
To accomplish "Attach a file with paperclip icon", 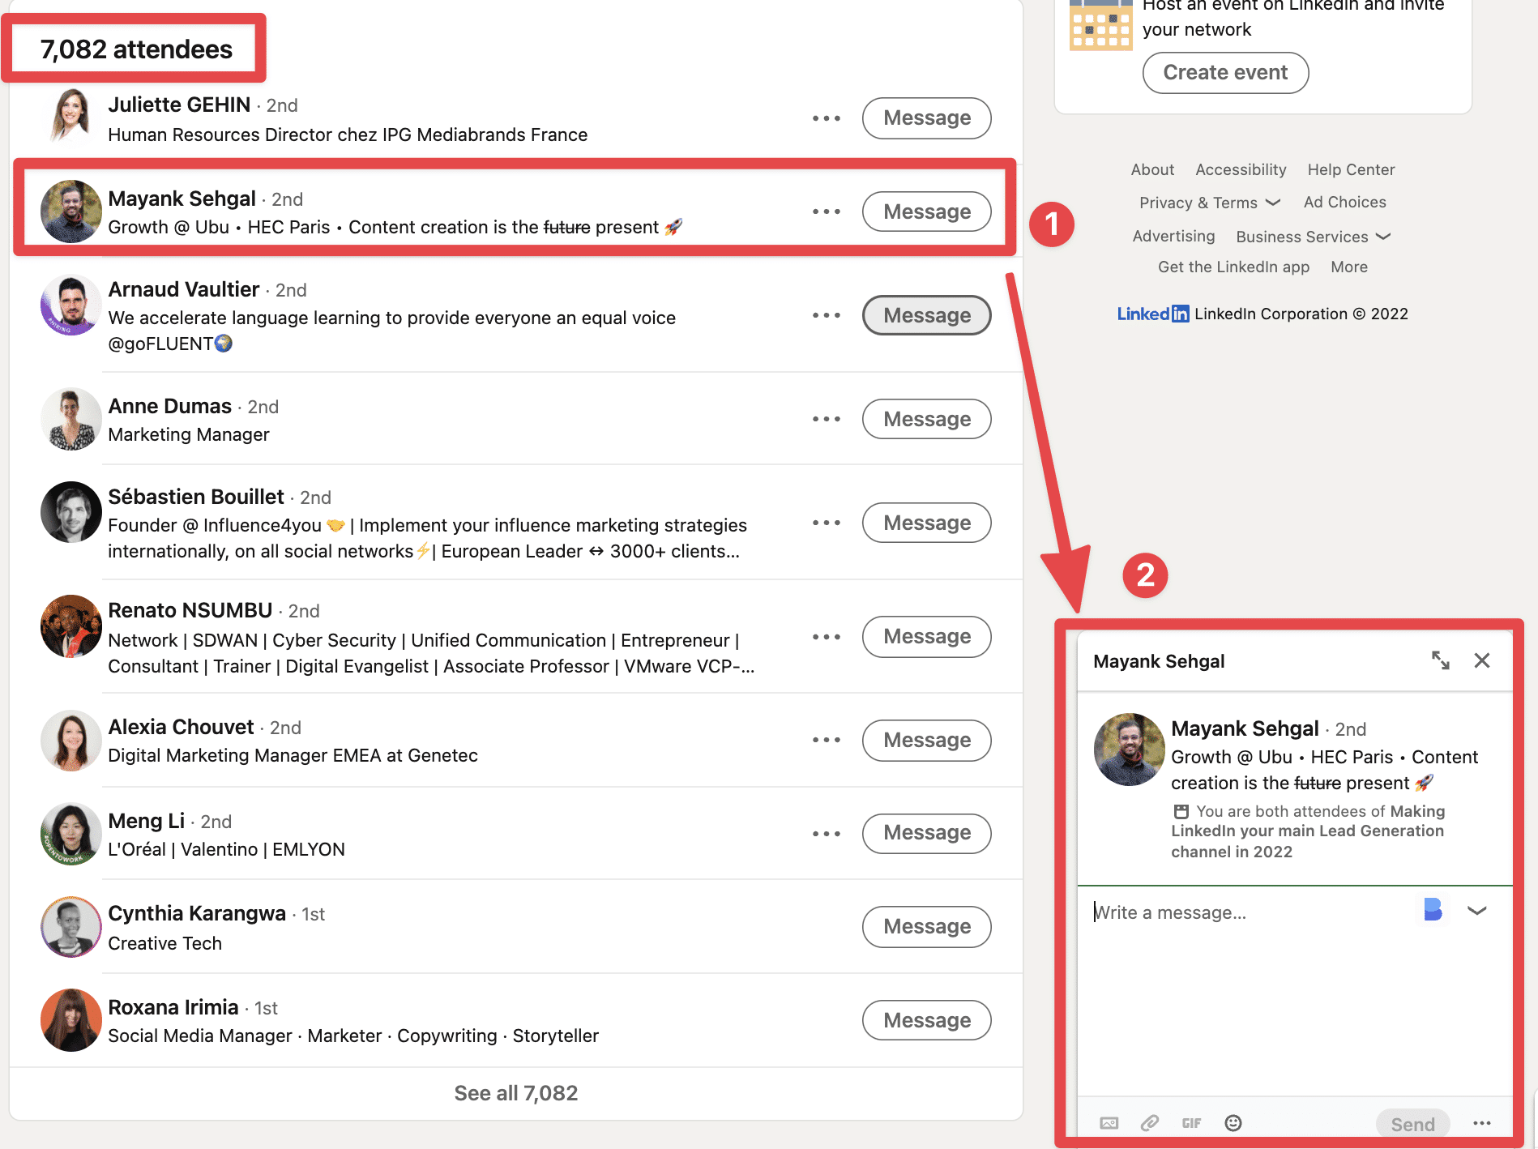I will click(x=1150, y=1123).
